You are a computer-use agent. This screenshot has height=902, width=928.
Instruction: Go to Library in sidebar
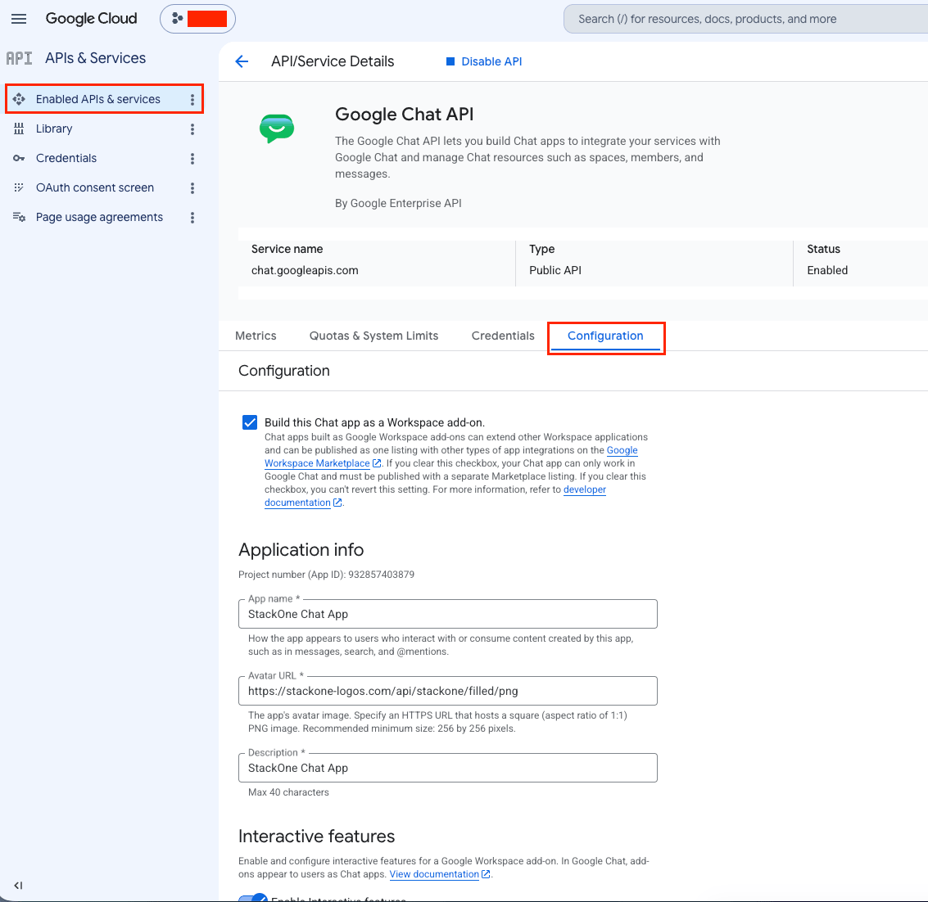(54, 129)
